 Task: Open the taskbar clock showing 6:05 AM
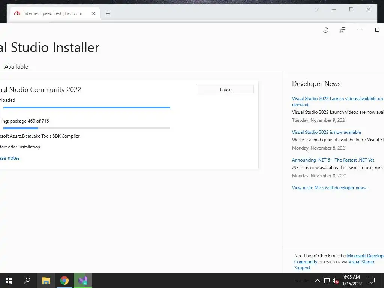tap(352, 280)
